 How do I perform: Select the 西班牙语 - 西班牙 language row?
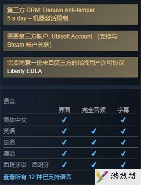(70, 165)
